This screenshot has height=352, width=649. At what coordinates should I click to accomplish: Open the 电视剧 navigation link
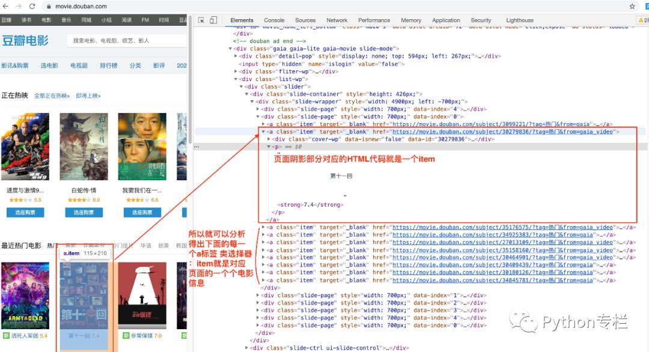[79, 65]
